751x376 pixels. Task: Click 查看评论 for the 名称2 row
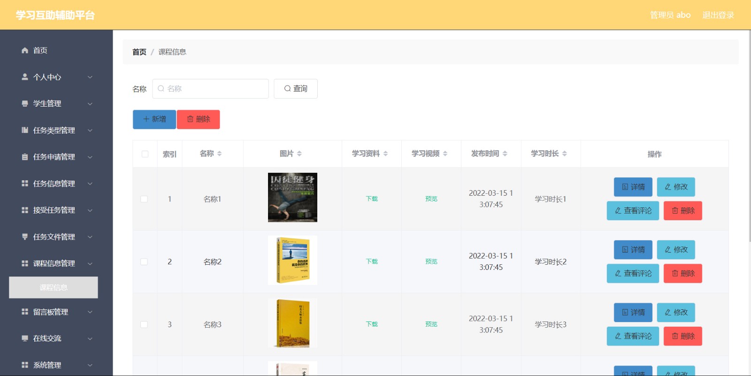click(x=633, y=273)
